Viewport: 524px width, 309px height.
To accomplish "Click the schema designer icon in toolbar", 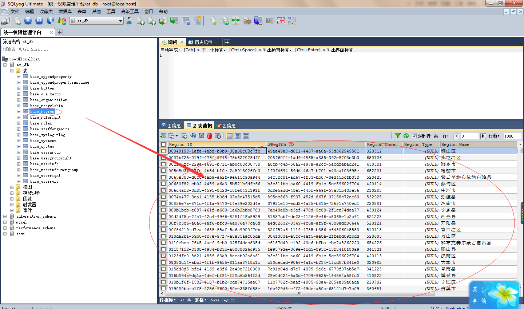I will 292,21.
